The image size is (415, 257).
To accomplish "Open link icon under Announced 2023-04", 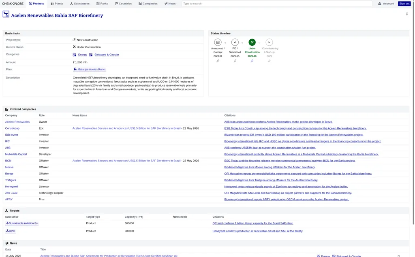I will click(x=218, y=61).
